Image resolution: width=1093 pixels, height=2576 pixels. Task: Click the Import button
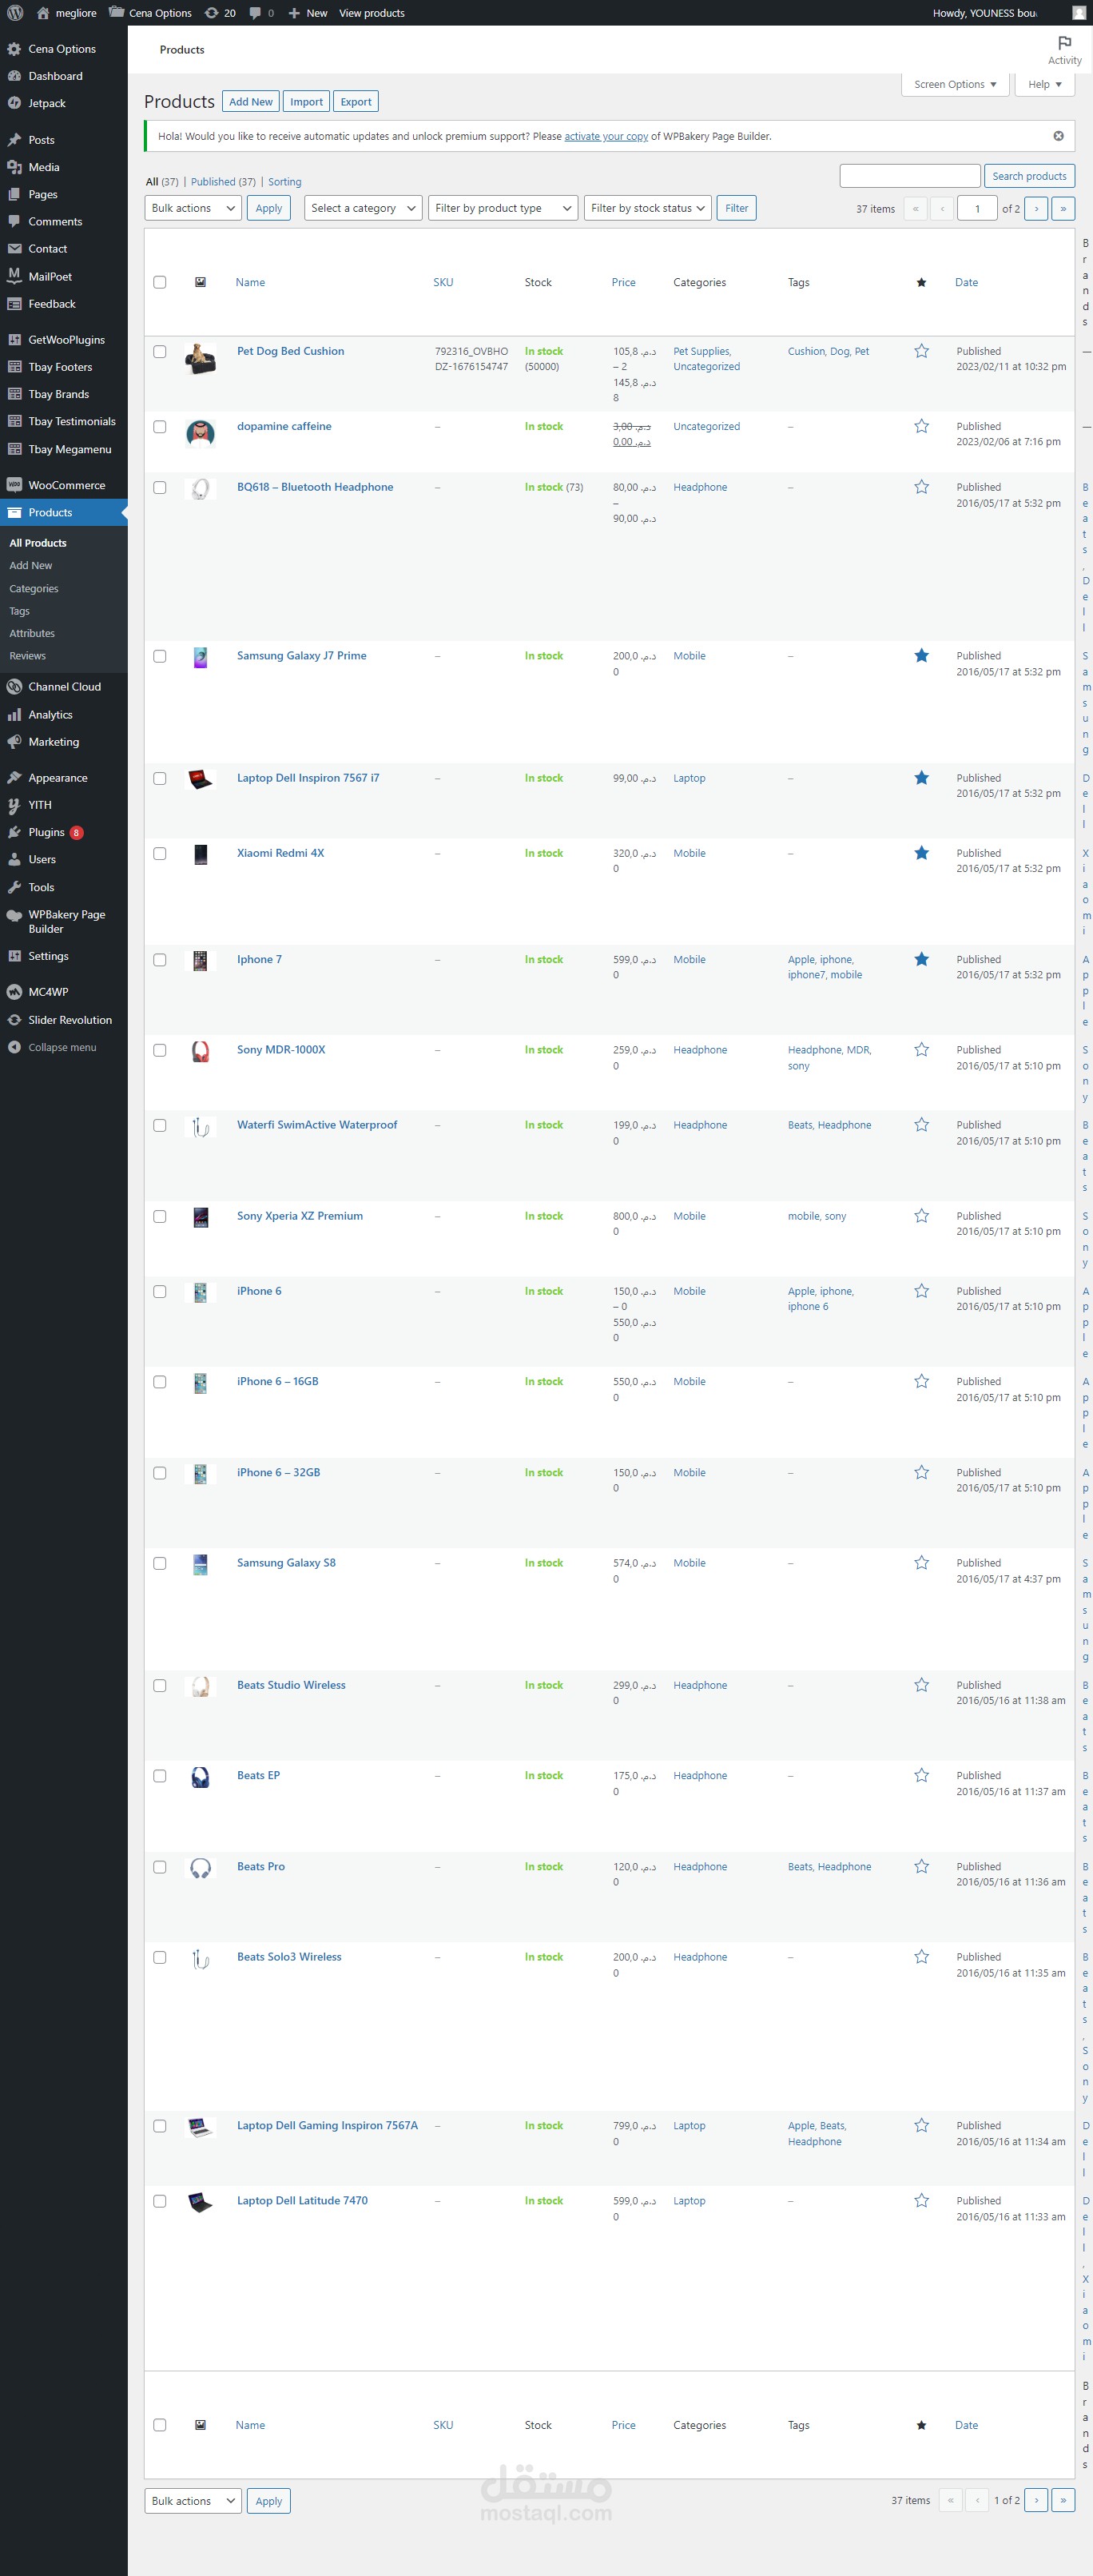306,102
